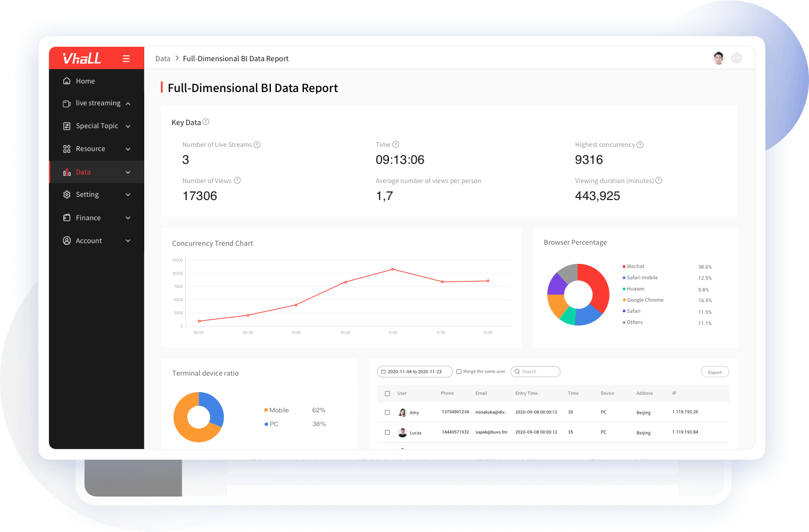Open the Setting menu item
809x532 pixels.
click(x=87, y=195)
